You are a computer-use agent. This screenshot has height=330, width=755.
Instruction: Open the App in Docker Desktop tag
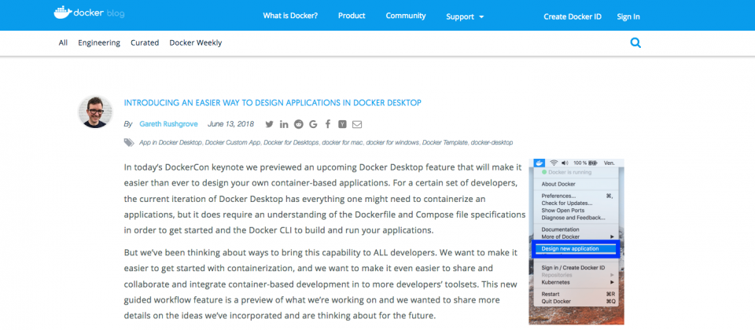coord(171,142)
